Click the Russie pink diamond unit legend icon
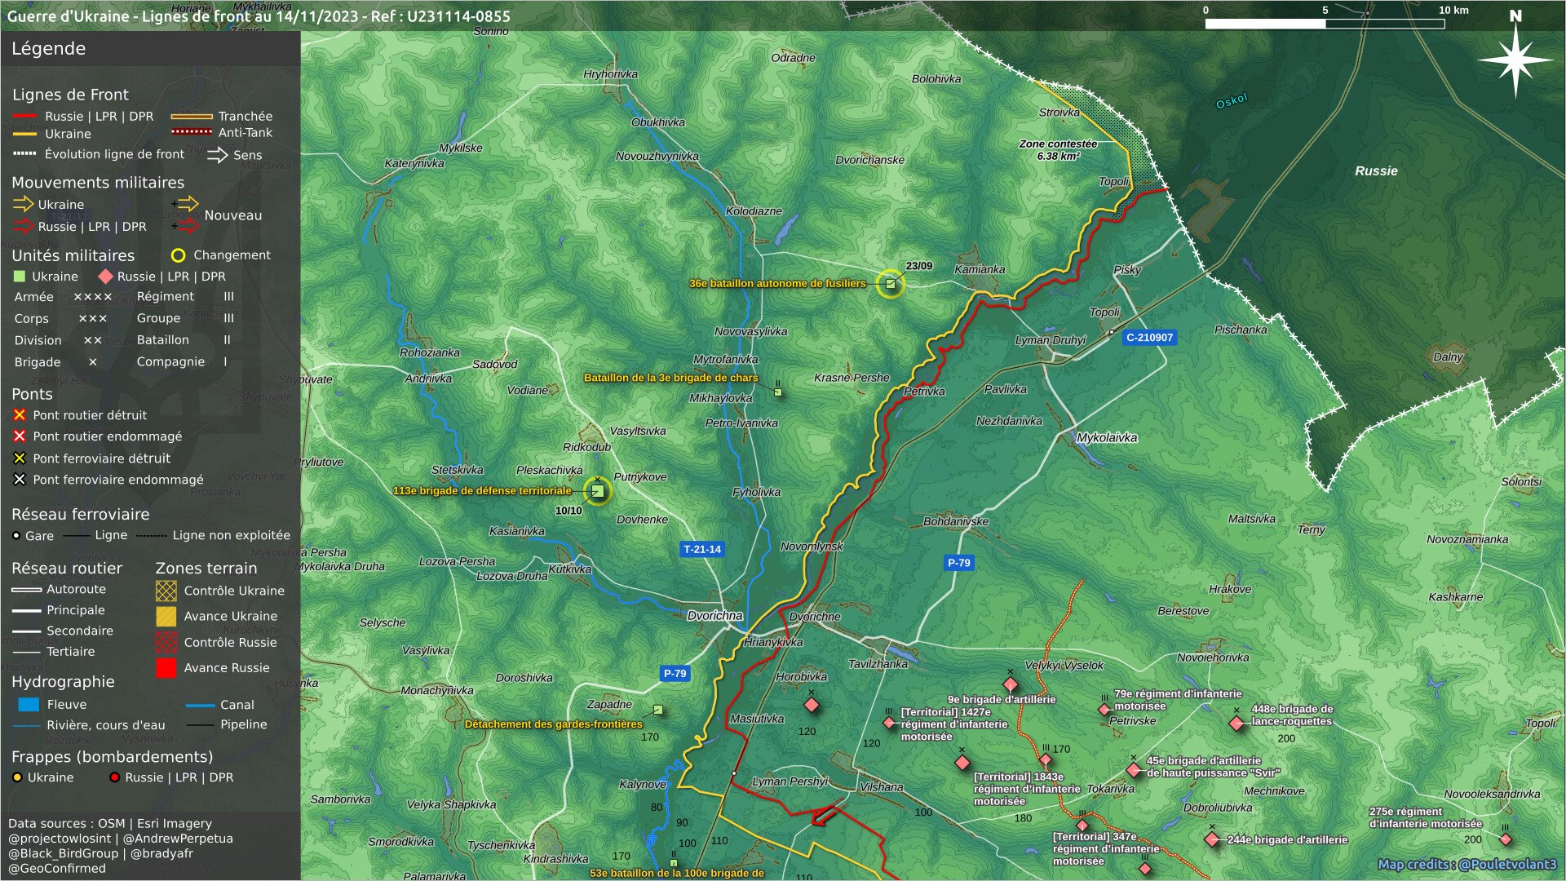Screen dimensions: 1566x881 point(105,277)
